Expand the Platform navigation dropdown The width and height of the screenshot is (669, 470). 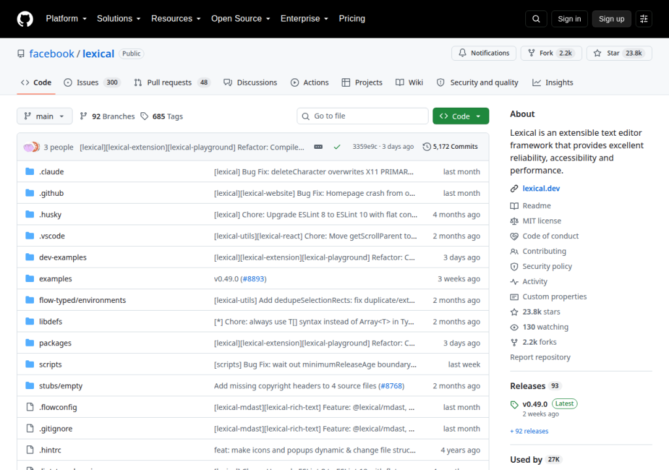click(66, 19)
